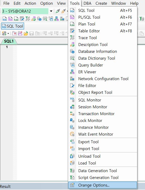Viewport: 145px width, 190px height.
Task: Click the open folder icon
Action: point(26,33)
